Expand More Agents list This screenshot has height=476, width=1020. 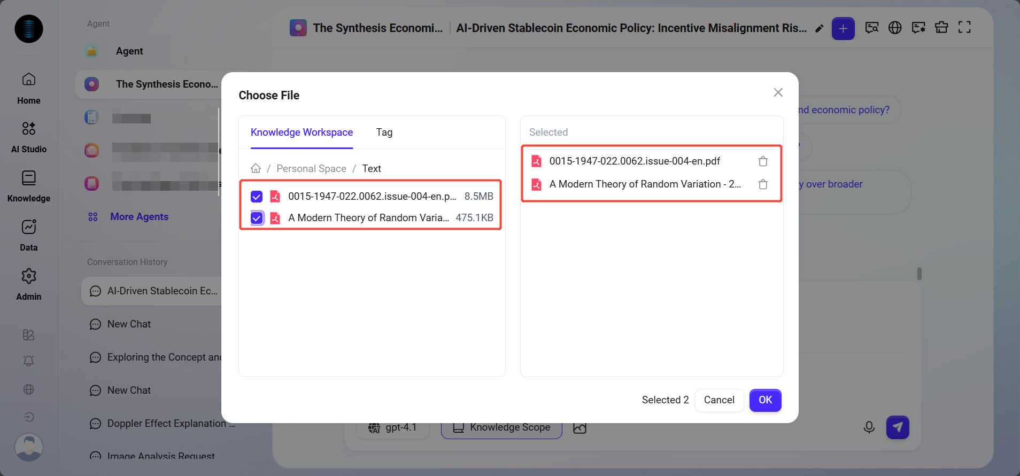[x=139, y=217]
